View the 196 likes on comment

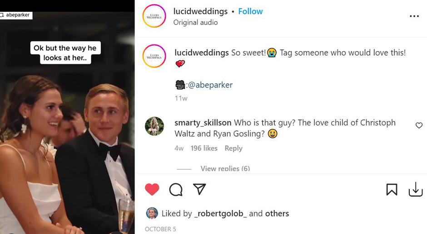tap(204, 148)
